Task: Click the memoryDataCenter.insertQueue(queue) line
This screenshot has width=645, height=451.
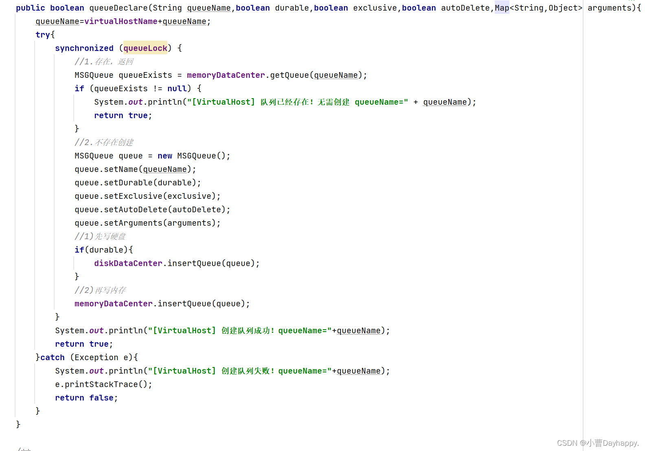Action: coord(162,304)
